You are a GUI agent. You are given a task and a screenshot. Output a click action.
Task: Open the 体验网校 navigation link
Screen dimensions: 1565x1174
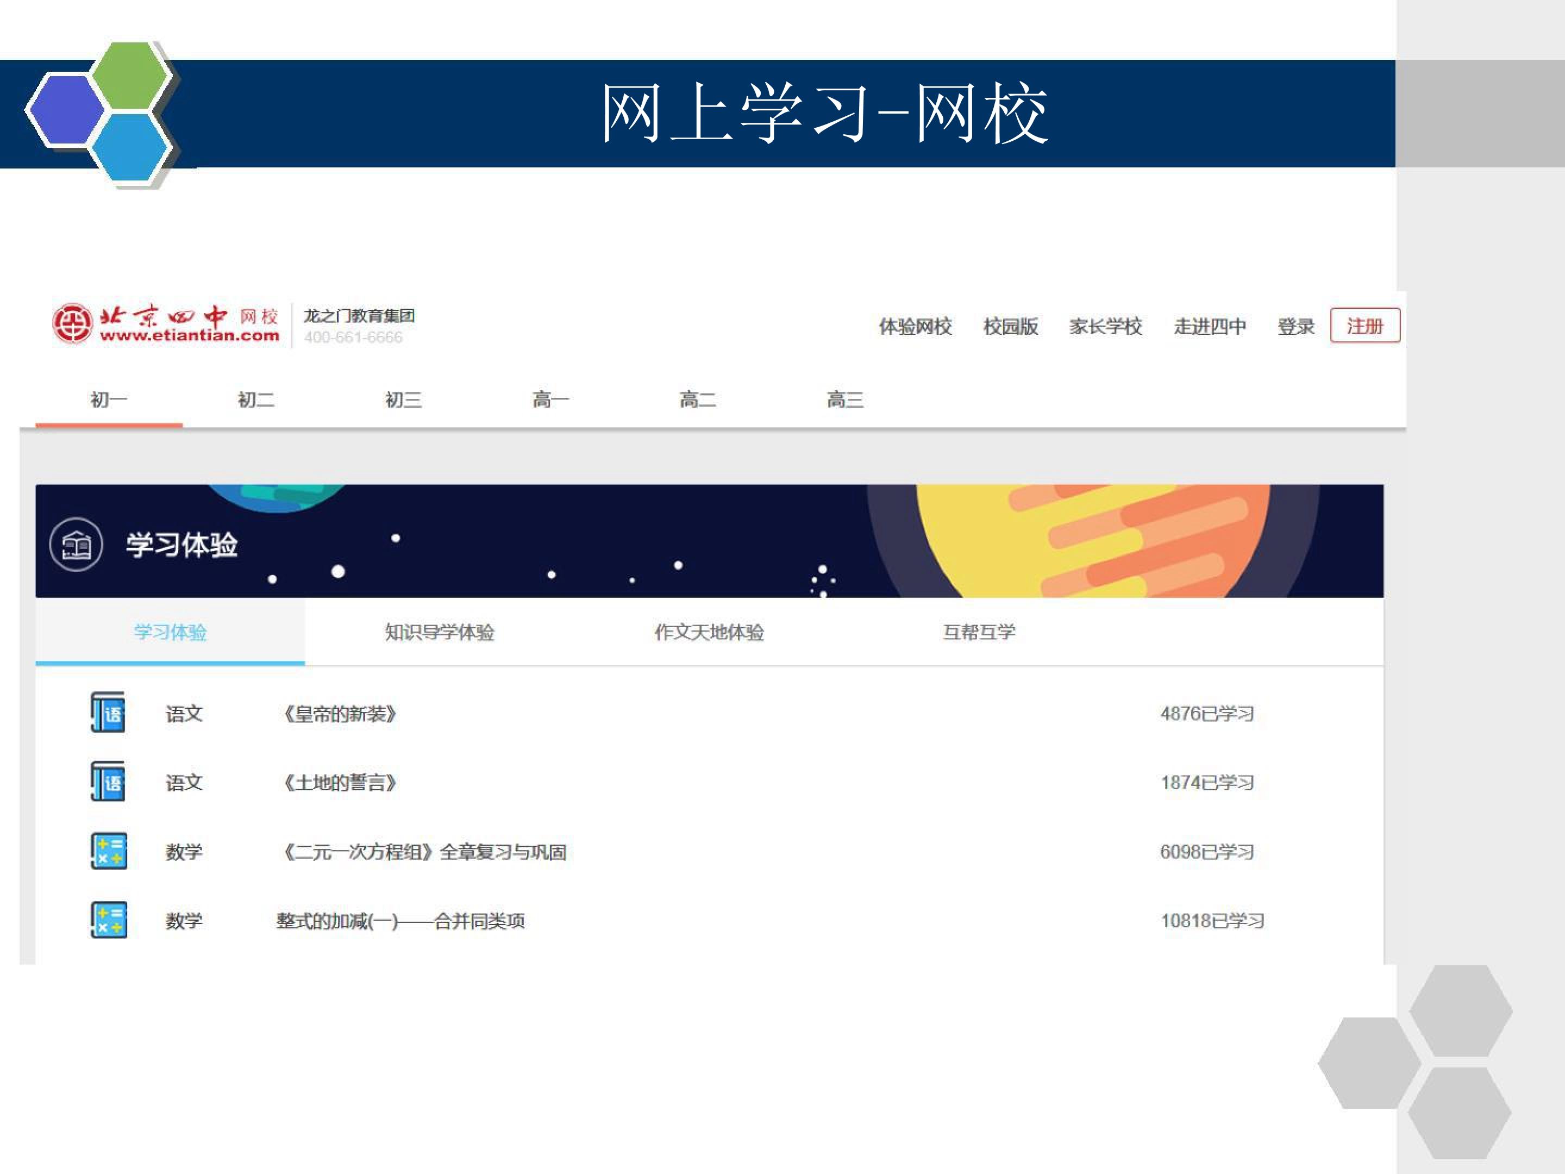click(916, 326)
